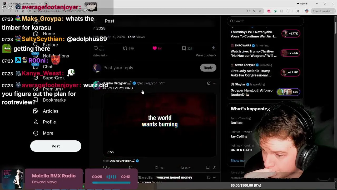This screenshot has height=190, width=337.
Task: Click install app icon in address bar
Action: 249,11
